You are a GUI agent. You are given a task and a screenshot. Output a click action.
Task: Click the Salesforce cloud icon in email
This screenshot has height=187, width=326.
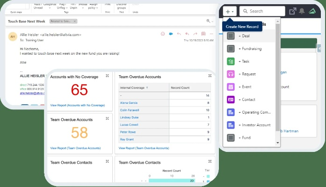coord(171,34)
